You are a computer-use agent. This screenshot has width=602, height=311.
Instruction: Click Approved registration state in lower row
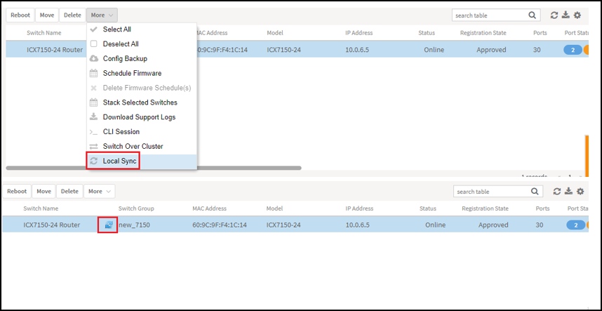pyautogui.click(x=493, y=225)
